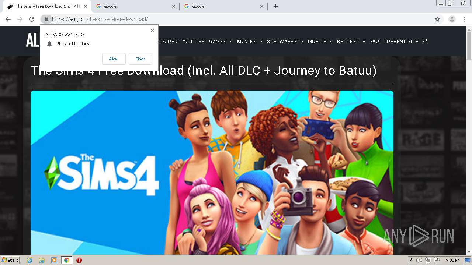Click the Chrome taskbar icon
The height and width of the screenshot is (265, 472).
[66, 260]
